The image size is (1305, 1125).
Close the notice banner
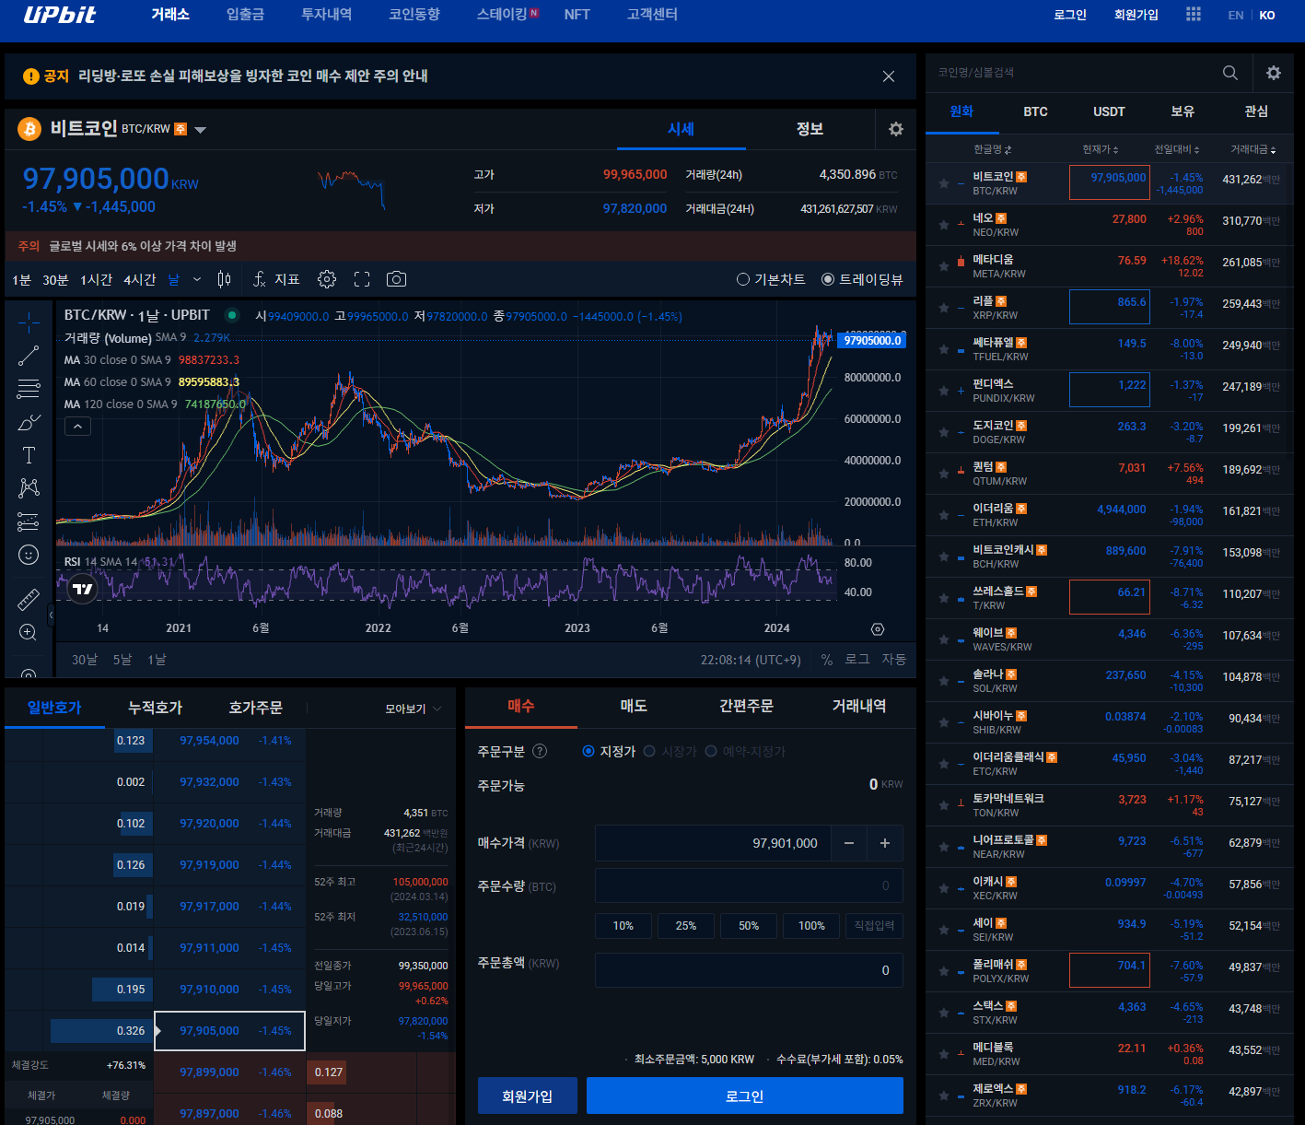[x=889, y=76]
